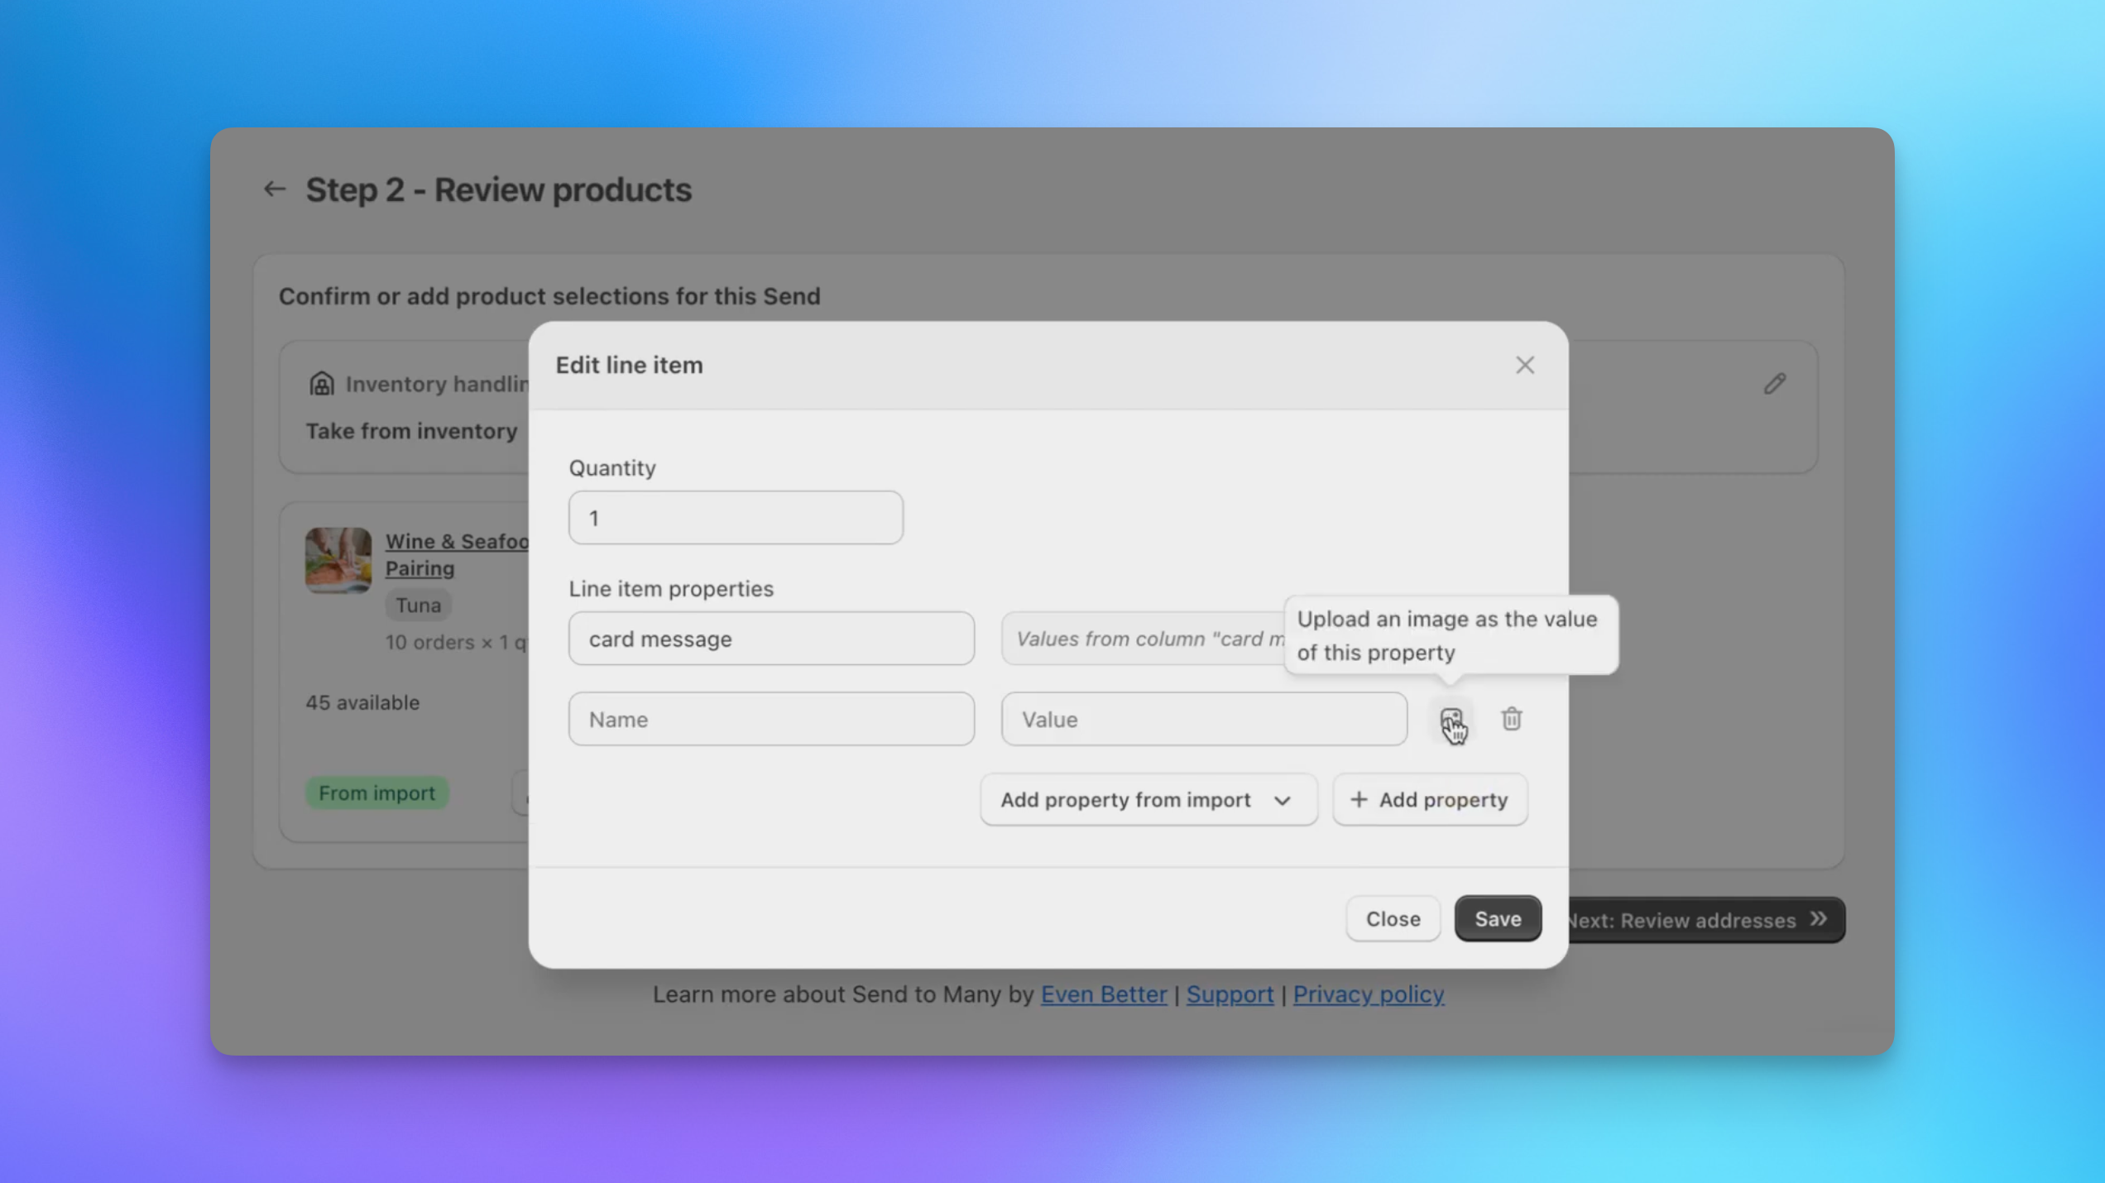Open the Privacy policy page
Screen dimensions: 2105x1183
tap(1368, 994)
